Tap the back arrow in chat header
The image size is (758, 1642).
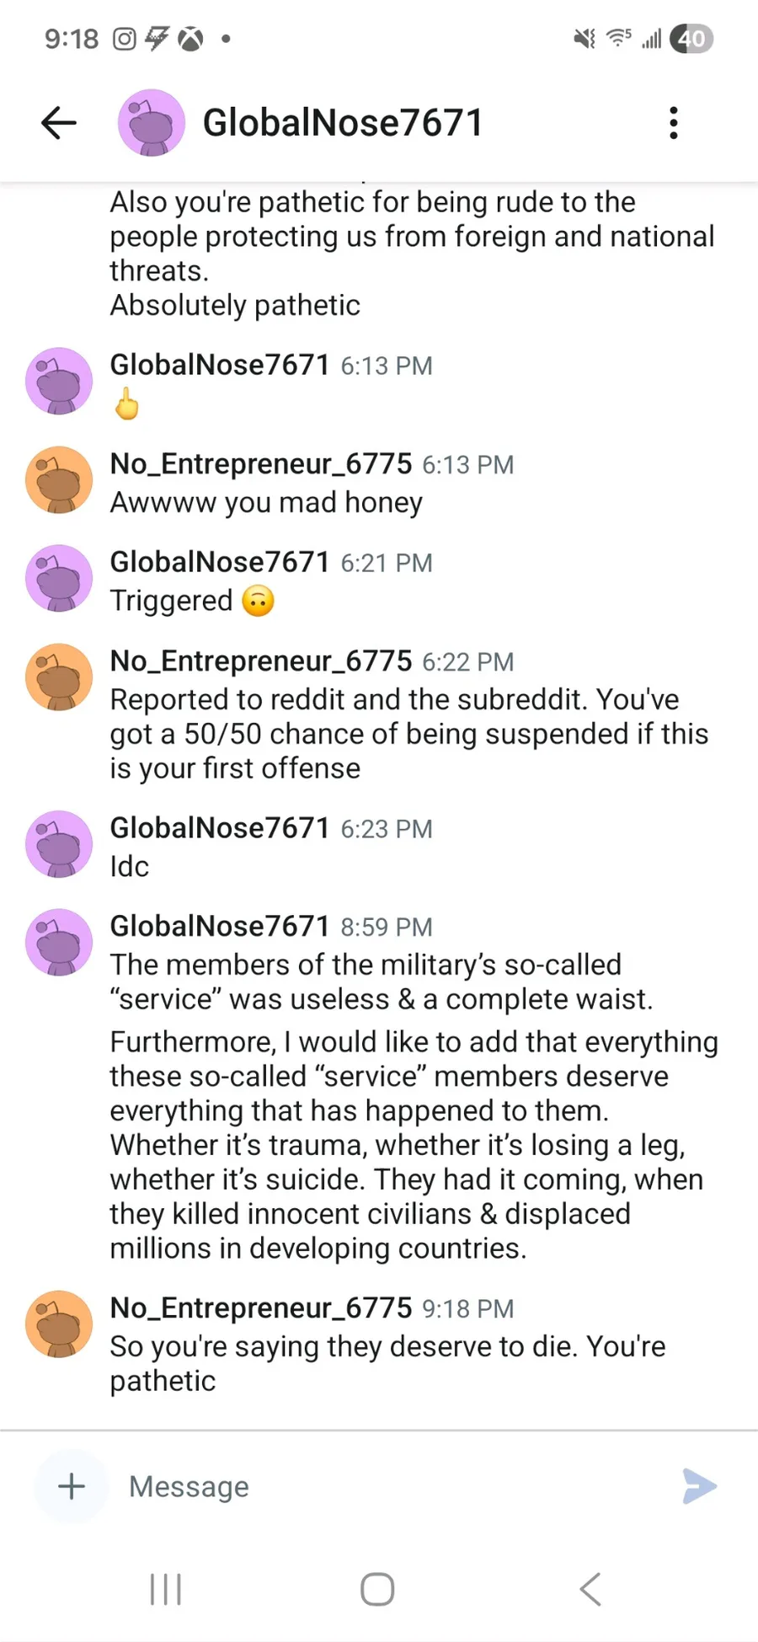pos(59,123)
